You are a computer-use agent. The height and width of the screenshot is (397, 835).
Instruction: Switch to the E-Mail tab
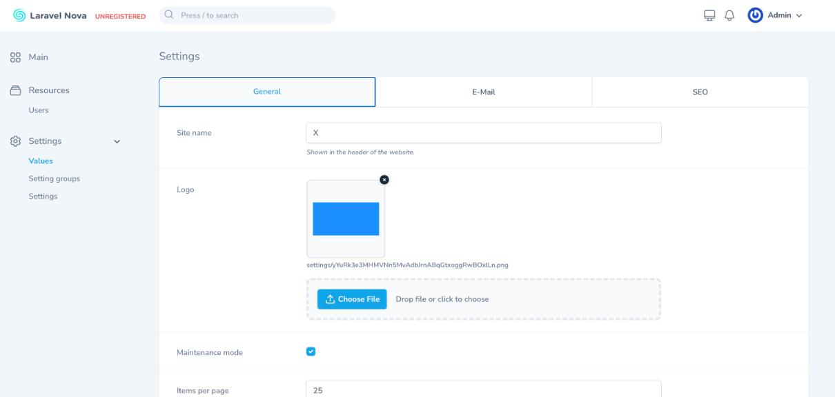click(x=484, y=92)
